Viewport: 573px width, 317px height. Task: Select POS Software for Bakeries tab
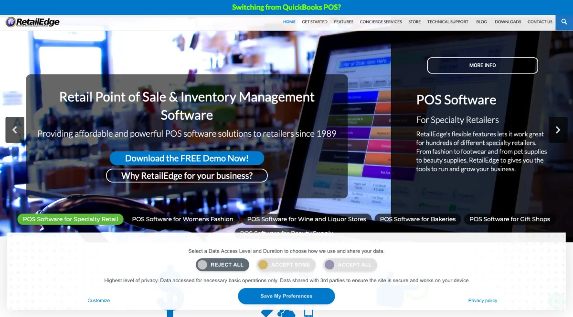[418, 219]
